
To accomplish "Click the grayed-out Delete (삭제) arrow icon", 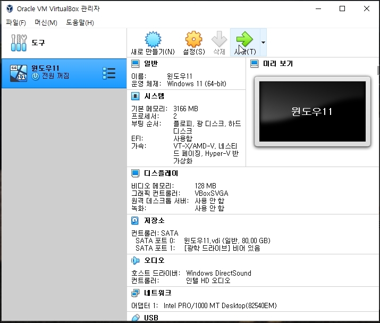I will pos(219,39).
